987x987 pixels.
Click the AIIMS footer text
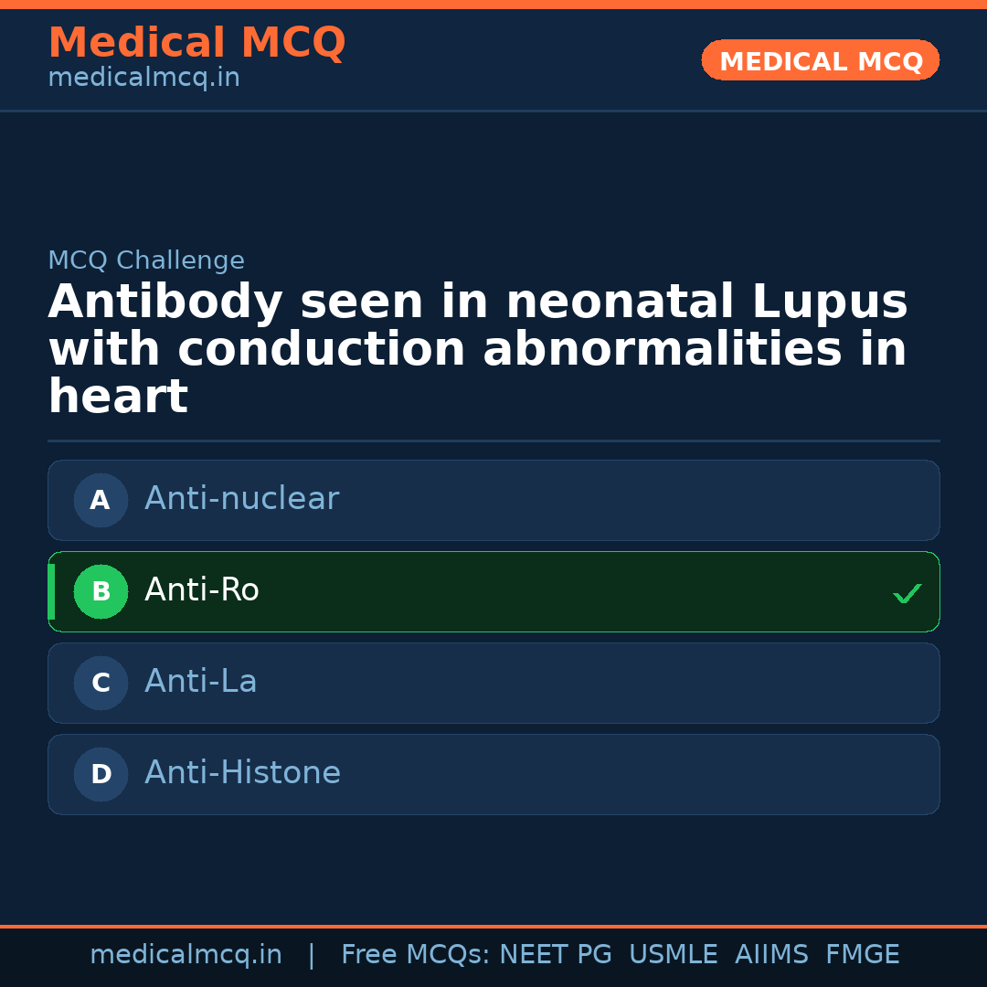coord(771,955)
